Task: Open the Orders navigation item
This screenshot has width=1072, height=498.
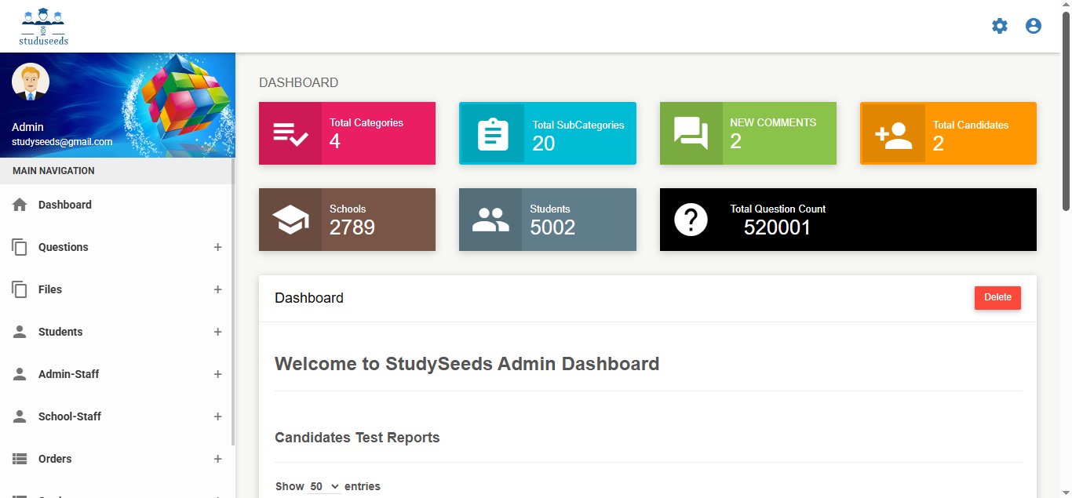Action: tap(55, 459)
